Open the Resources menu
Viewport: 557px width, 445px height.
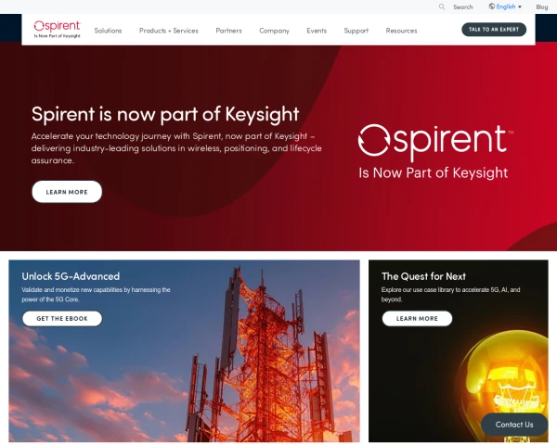(x=401, y=31)
